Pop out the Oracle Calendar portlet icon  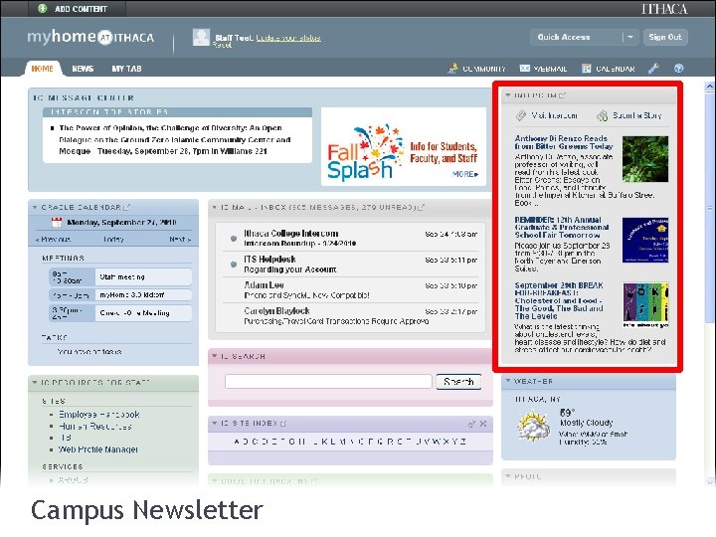127,207
